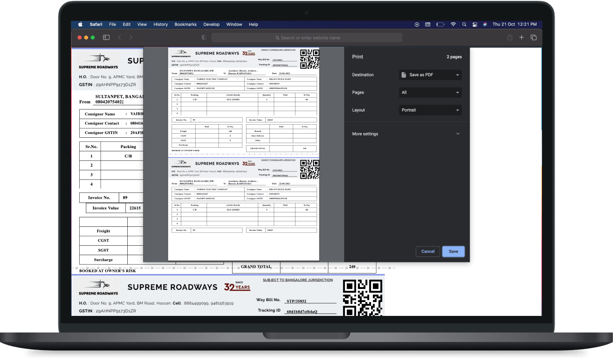Open the Window menu

point(234,24)
